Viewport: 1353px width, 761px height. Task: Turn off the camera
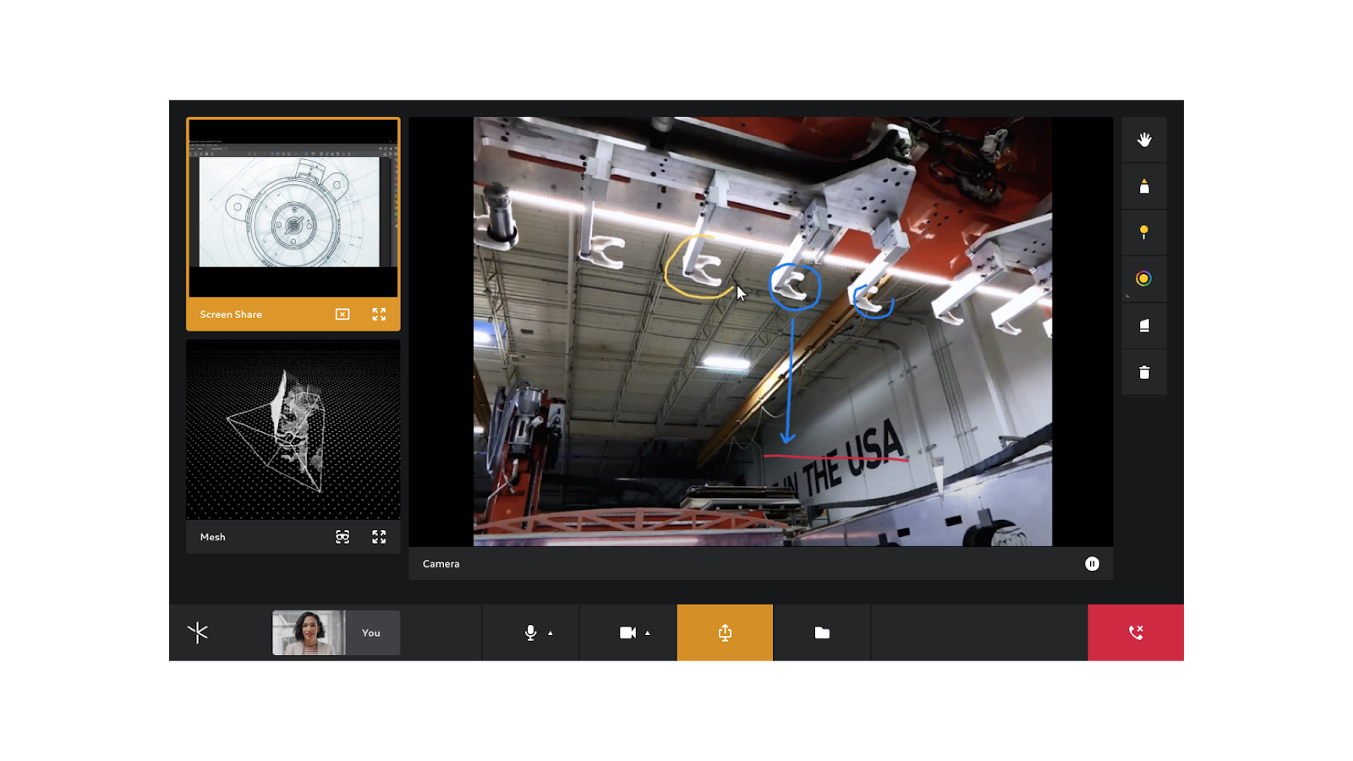[626, 632]
